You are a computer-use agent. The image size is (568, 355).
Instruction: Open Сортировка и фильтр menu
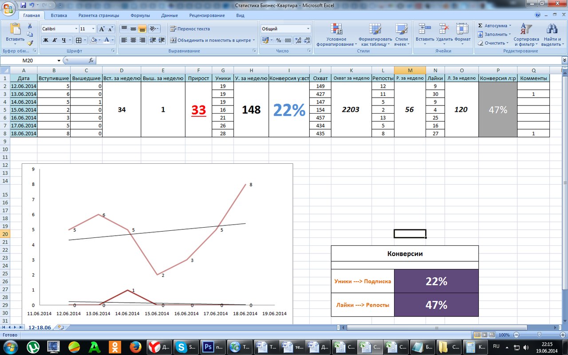coord(526,35)
